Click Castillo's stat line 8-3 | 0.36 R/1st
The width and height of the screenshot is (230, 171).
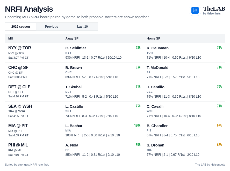[92, 116]
